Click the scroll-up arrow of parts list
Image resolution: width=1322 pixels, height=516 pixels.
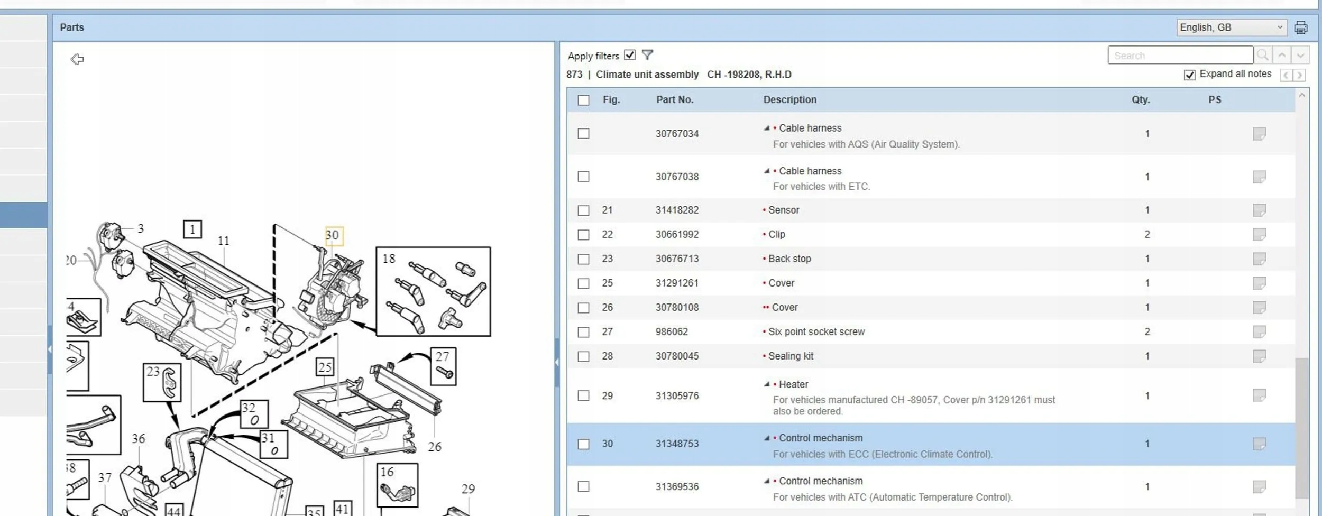[1302, 95]
